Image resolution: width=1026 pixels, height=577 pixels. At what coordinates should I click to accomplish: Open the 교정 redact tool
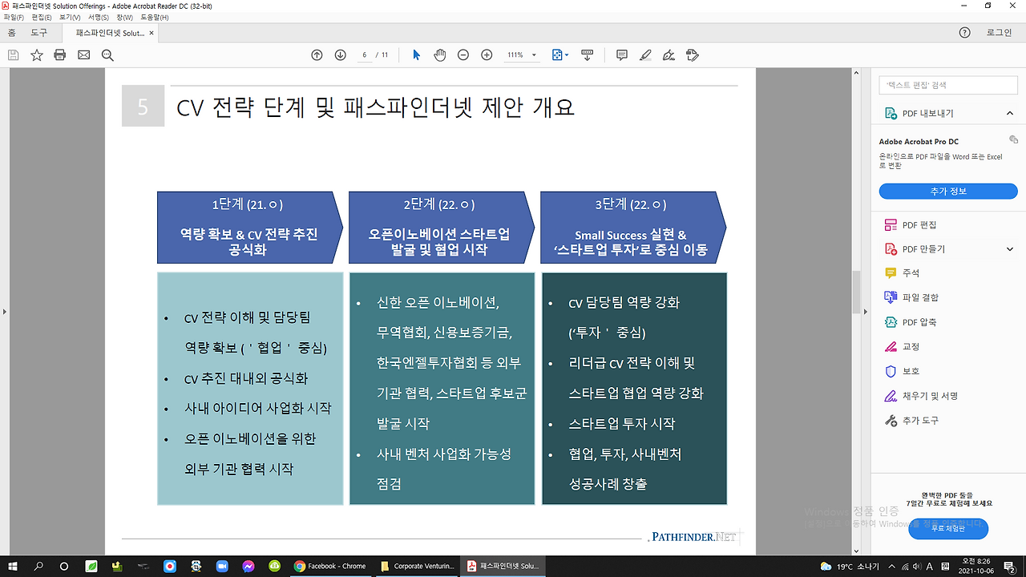pyautogui.click(x=902, y=347)
